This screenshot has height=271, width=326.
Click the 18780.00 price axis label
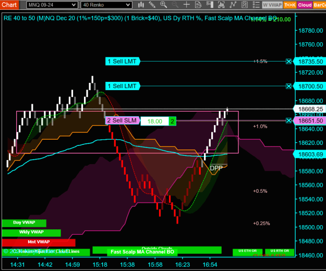point(311,31)
